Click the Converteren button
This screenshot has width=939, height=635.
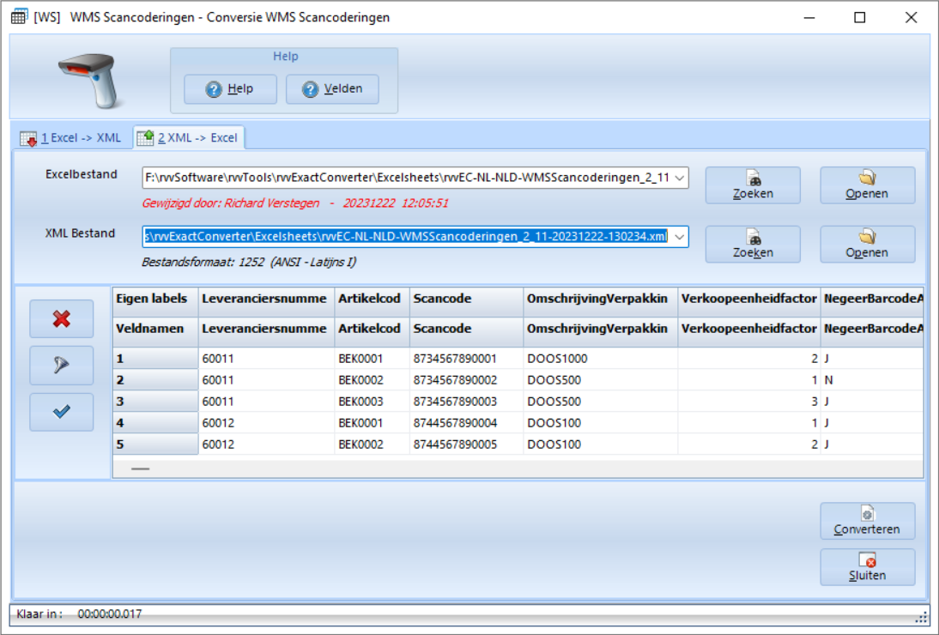(867, 521)
